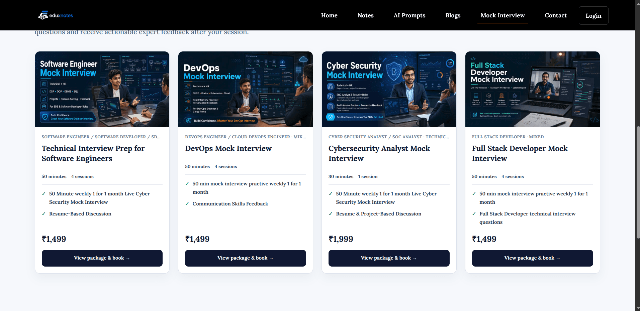Click '30 minutes' on Cybersecurity card
Image resolution: width=640 pixels, height=311 pixels.
[341, 176]
